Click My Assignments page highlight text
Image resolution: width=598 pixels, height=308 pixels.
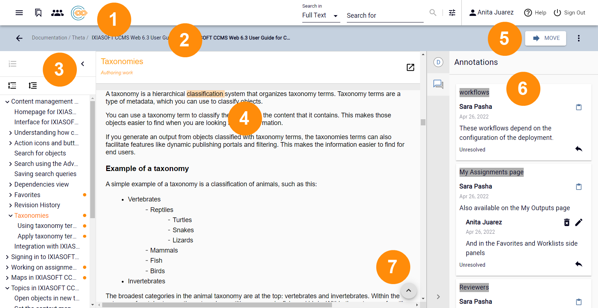coord(491,172)
